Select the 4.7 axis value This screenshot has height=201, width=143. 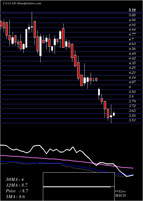[x=131, y=39]
